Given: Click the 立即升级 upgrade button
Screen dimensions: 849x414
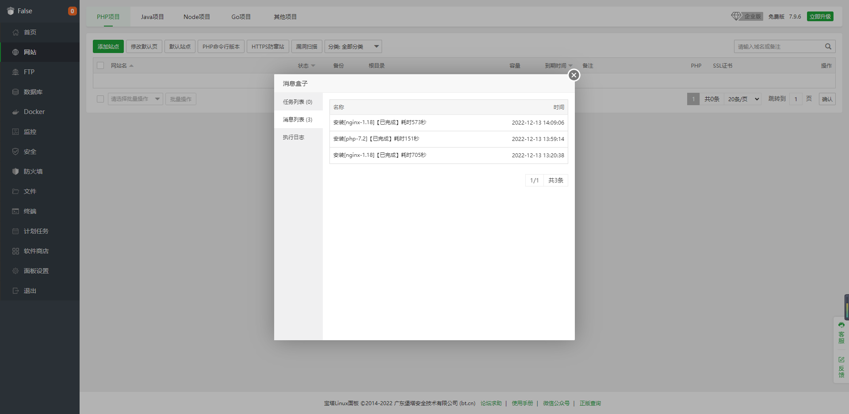Looking at the screenshot, I should (820, 16).
